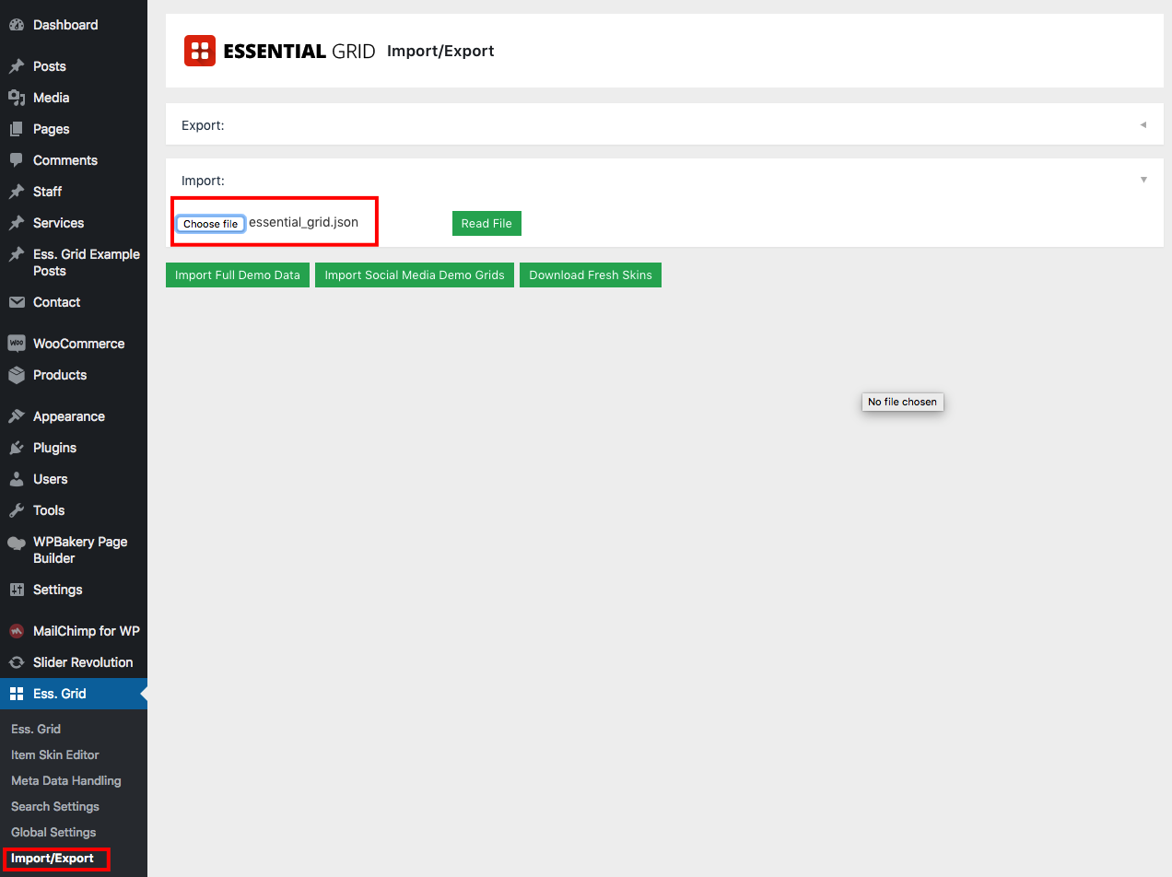
Task: Click the Comments speech bubble icon
Action: click(x=17, y=160)
